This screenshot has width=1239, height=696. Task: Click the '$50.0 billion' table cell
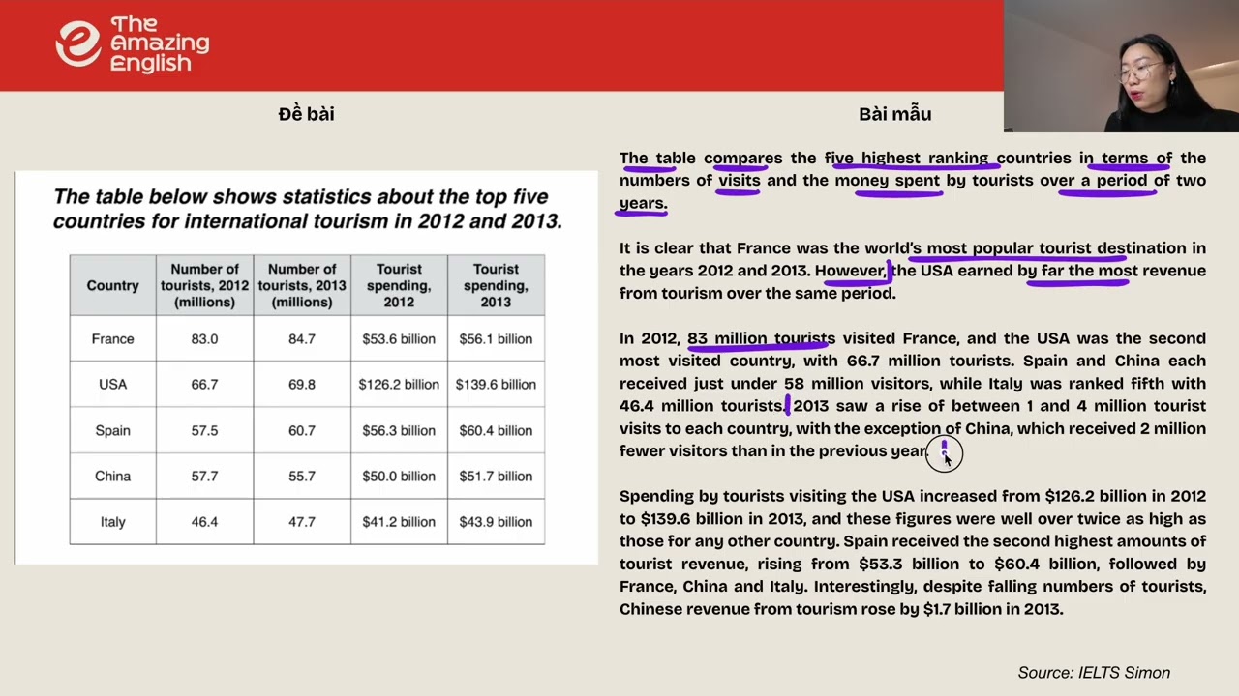(x=399, y=477)
